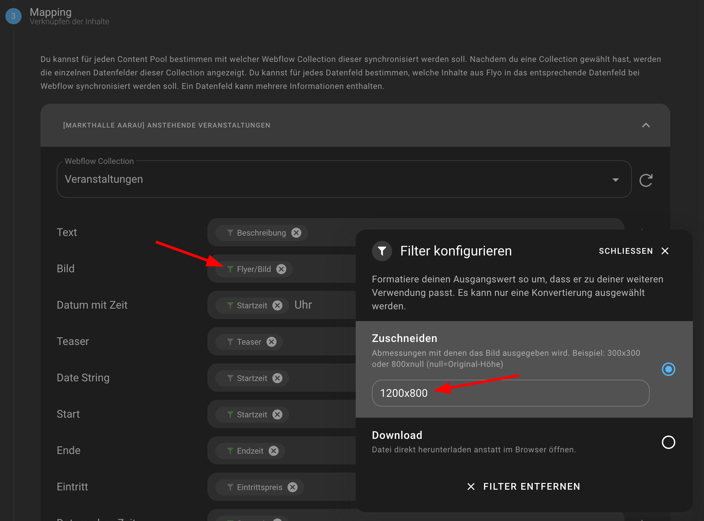Remove the Beschreibung chip from the Text field
The image size is (704, 521).
(x=296, y=233)
